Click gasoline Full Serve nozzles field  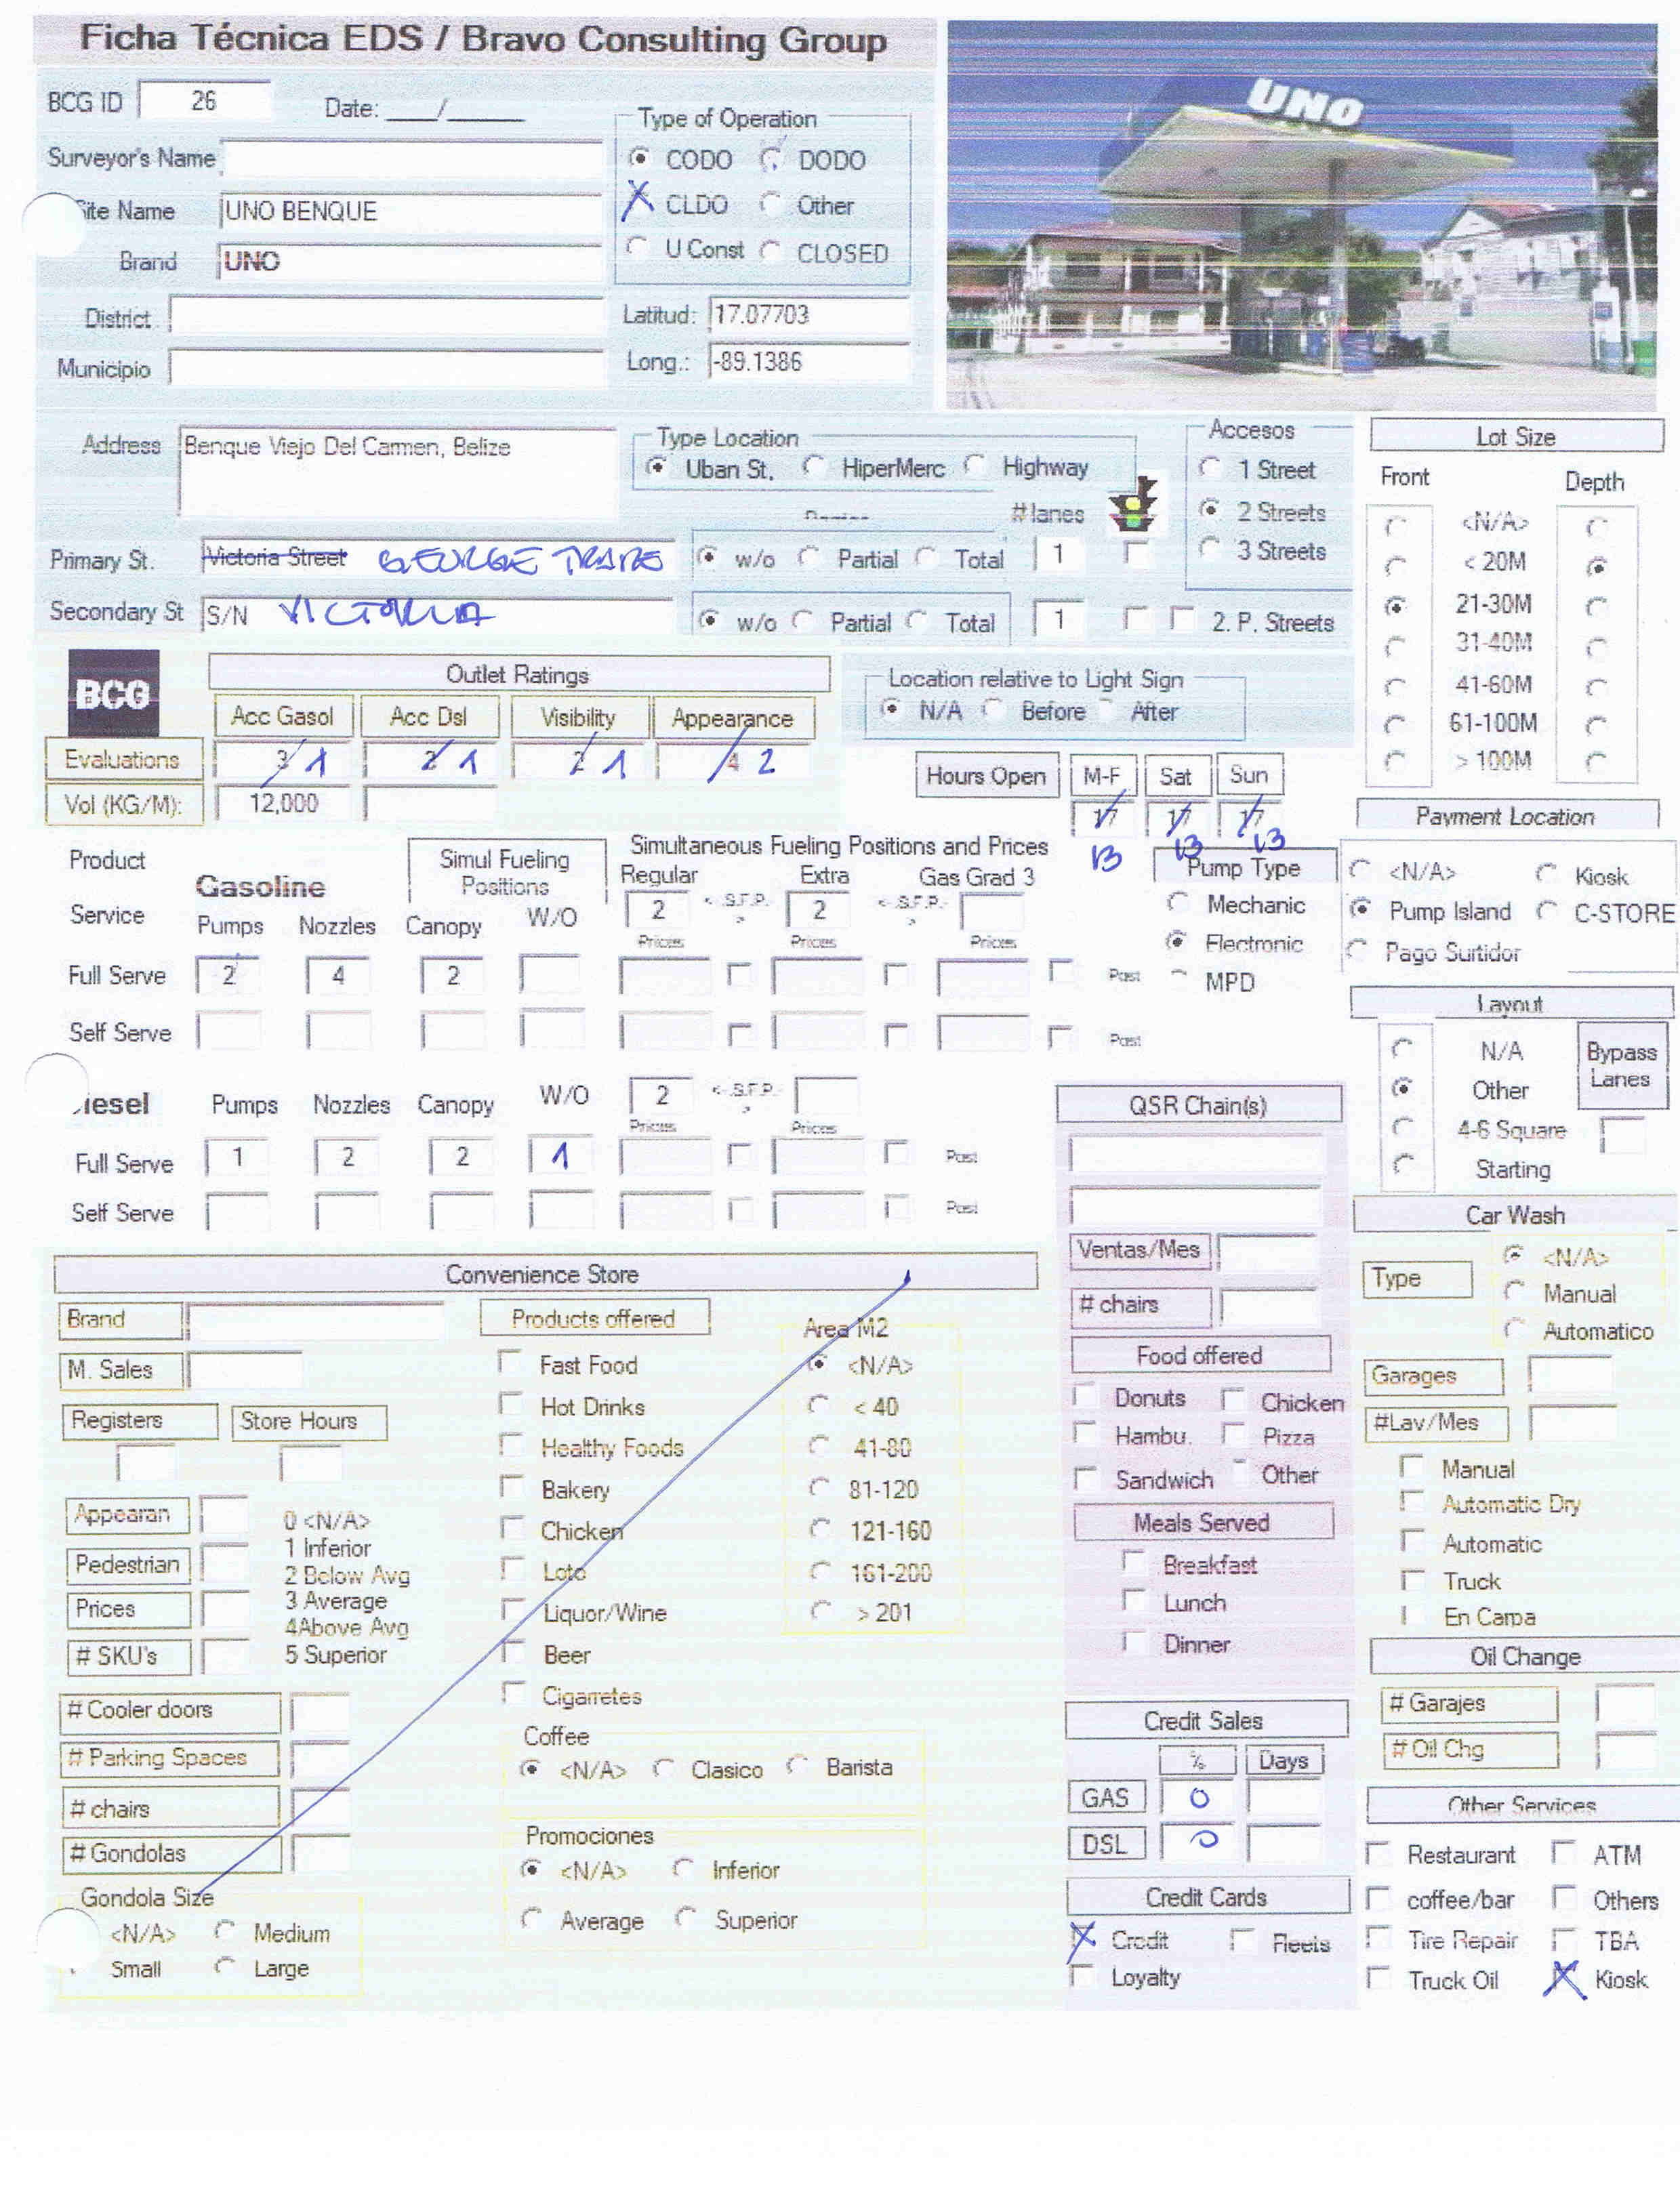coord(338,975)
